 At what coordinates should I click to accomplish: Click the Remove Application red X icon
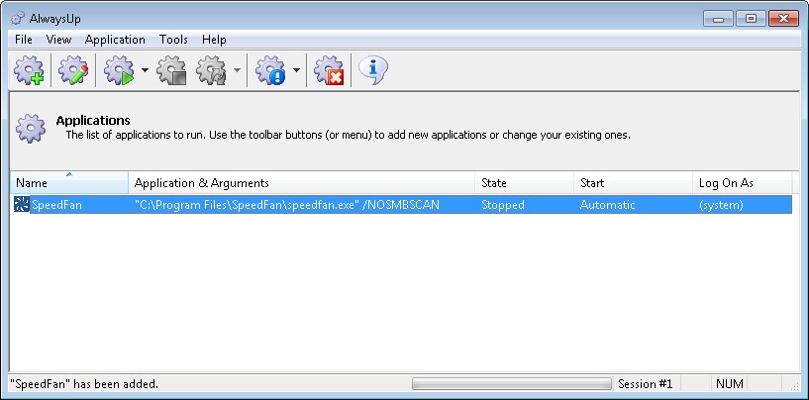[329, 70]
